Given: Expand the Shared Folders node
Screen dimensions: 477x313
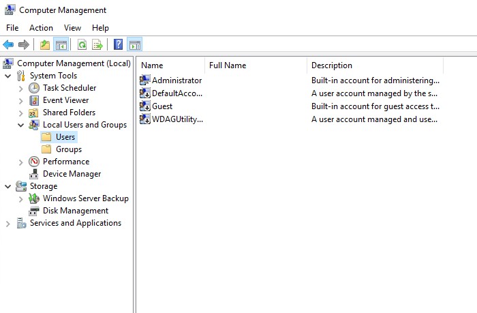Looking at the screenshot, I should 20,113.
